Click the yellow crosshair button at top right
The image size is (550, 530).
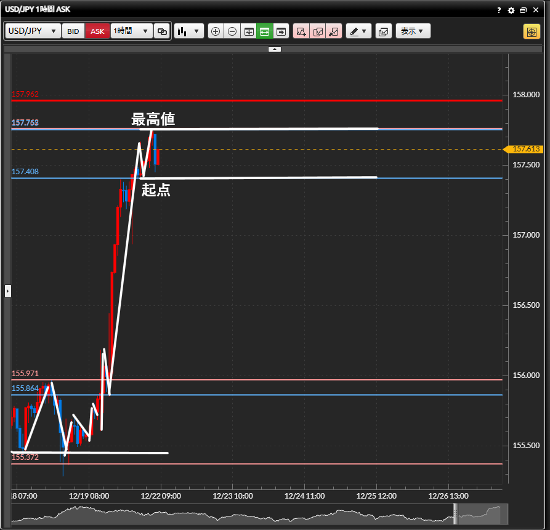tap(532, 31)
